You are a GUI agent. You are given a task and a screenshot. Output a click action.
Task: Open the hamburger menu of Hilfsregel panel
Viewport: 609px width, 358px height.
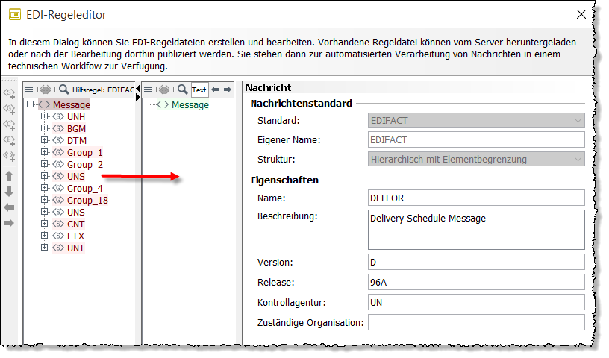pyautogui.click(x=29, y=89)
